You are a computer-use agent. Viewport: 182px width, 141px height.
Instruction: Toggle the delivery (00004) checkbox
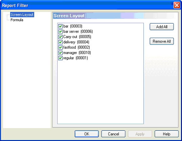60,42
